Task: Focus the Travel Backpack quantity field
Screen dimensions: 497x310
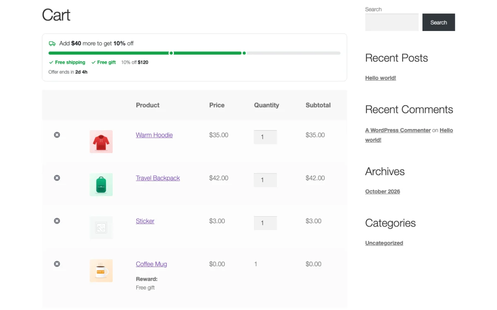Action: 265,180
